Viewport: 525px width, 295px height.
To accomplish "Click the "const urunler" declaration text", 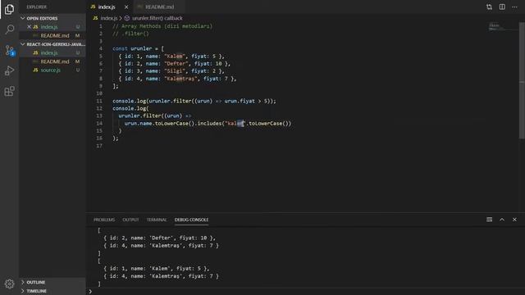I will (x=132, y=48).
